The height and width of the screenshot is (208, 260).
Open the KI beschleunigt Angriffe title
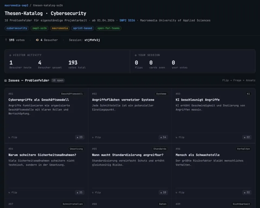[197, 100]
